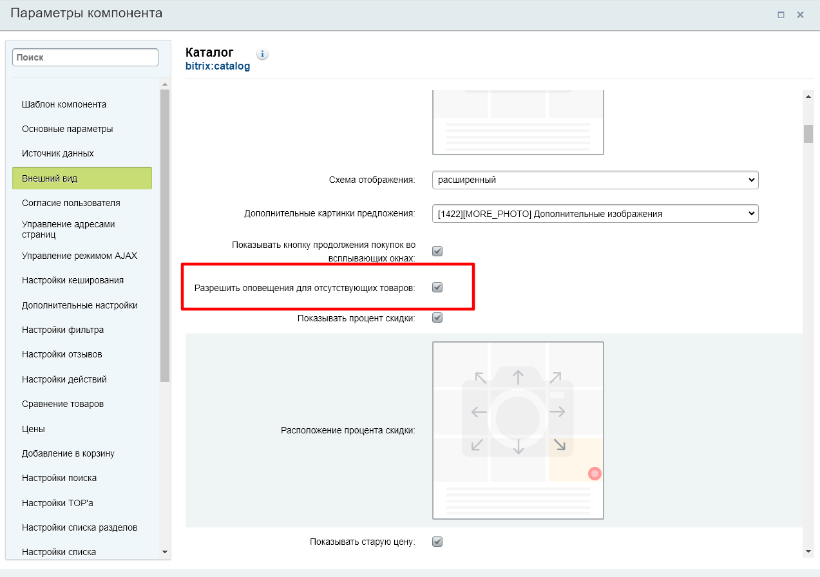
Task: Toggle Показывать старую цену checkbox
Action: (x=437, y=542)
